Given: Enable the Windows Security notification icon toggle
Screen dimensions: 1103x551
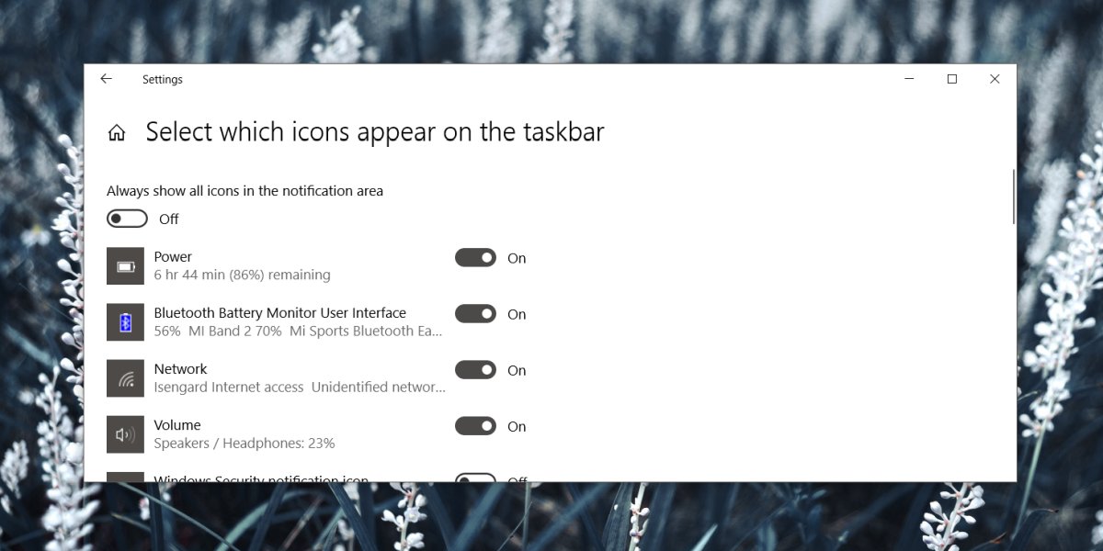Looking at the screenshot, I should click(475, 480).
